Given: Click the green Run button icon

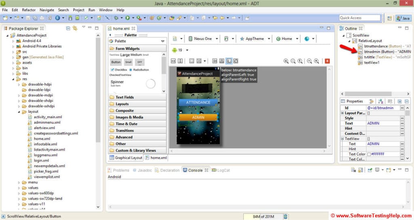Looking at the screenshot, I should click(127, 18).
